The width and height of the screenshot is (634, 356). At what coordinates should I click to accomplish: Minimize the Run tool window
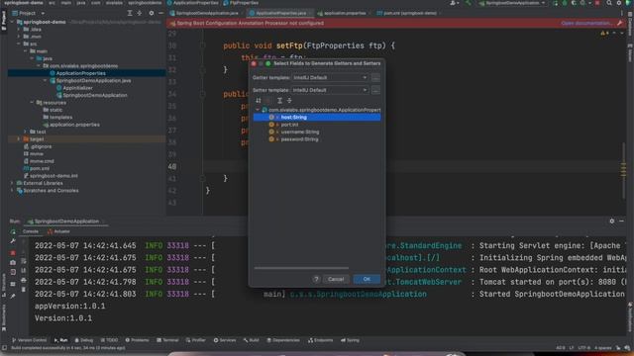[622, 222]
